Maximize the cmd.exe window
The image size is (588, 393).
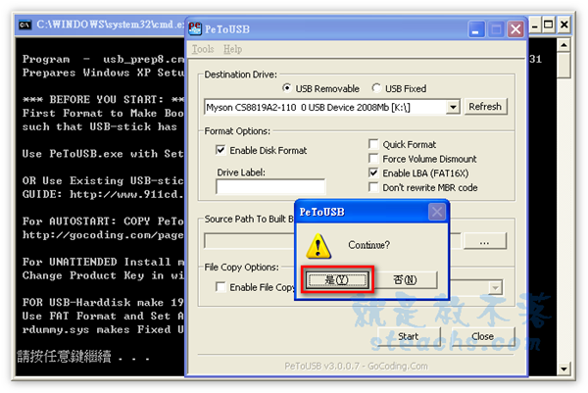pyautogui.click(x=548, y=25)
